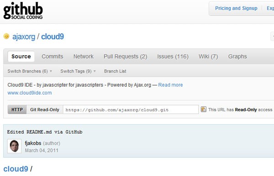Open Pricing and Signup link
Image resolution: width=274 pixels, height=176 pixels.
point(236,8)
